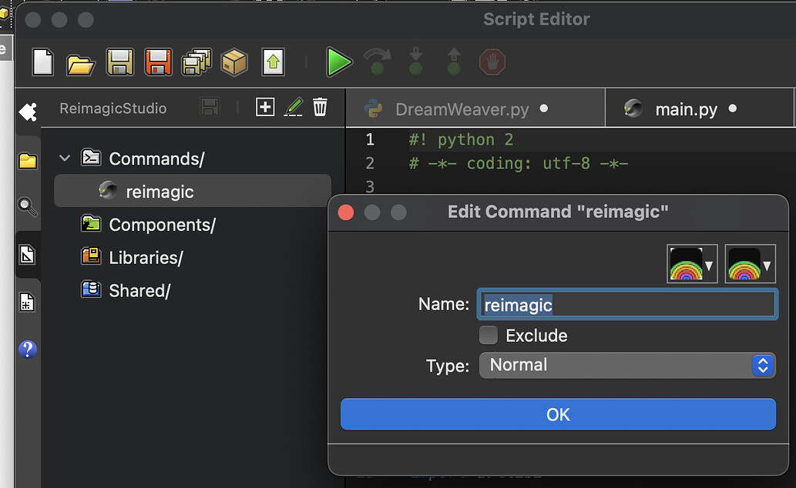Edit the command using the pencil icon
Viewport: 796px width, 488px height.
point(294,107)
